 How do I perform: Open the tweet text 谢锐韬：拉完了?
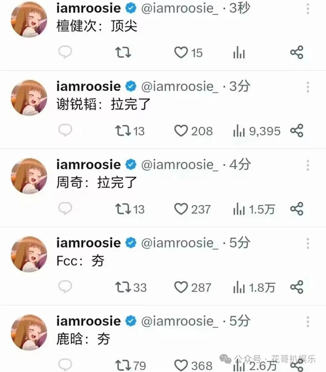point(103,105)
